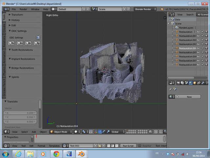The height and width of the screenshot is (158, 210).
Task: Enable the Register checkbox in text editor
Action: [139, 145]
